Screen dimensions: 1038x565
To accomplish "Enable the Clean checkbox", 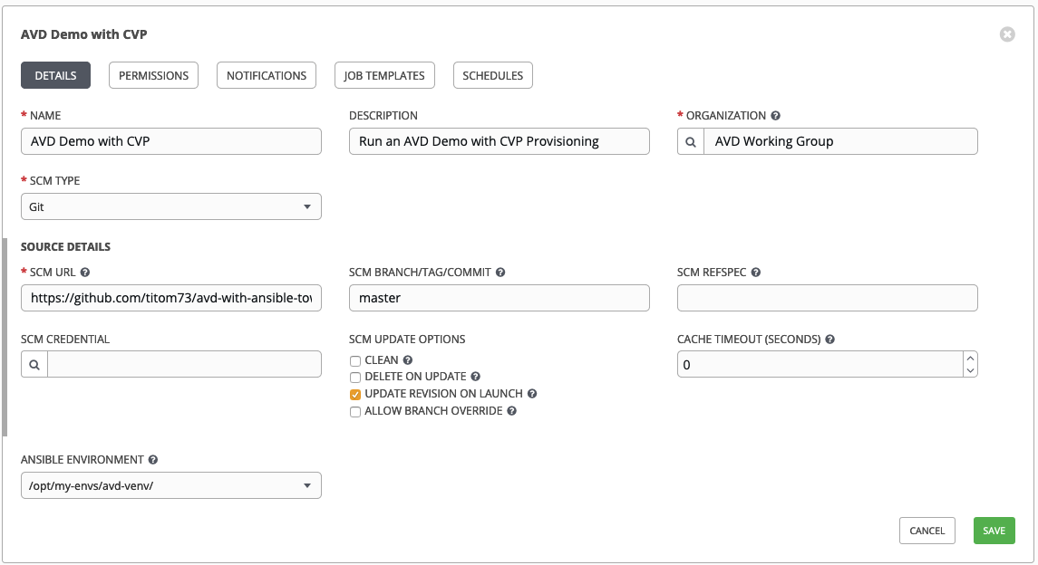I will 355,360.
